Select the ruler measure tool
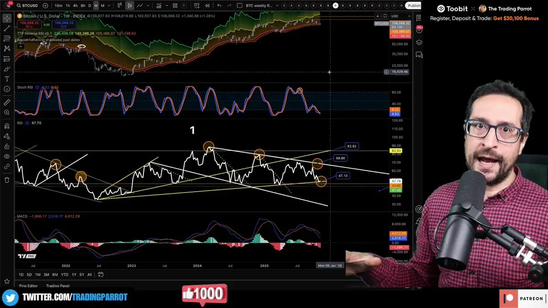The height and width of the screenshot is (308, 548). (7, 102)
